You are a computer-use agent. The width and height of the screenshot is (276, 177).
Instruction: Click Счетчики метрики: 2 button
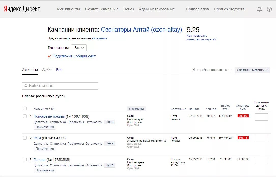[x=252, y=70]
